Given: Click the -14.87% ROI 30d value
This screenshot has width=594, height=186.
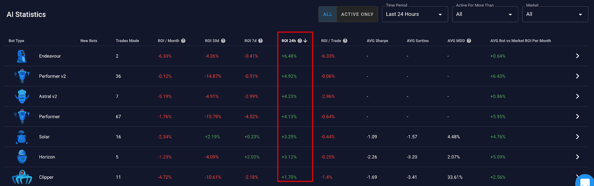Looking at the screenshot, I should pos(213,76).
